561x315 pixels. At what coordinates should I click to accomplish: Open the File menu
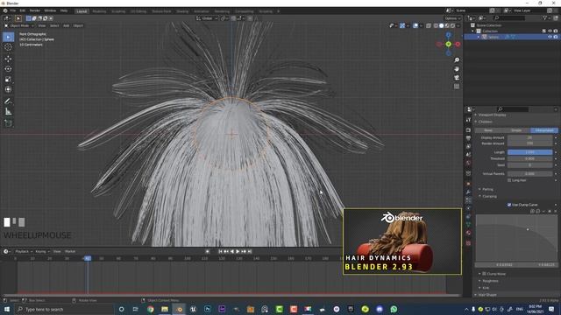pos(13,10)
